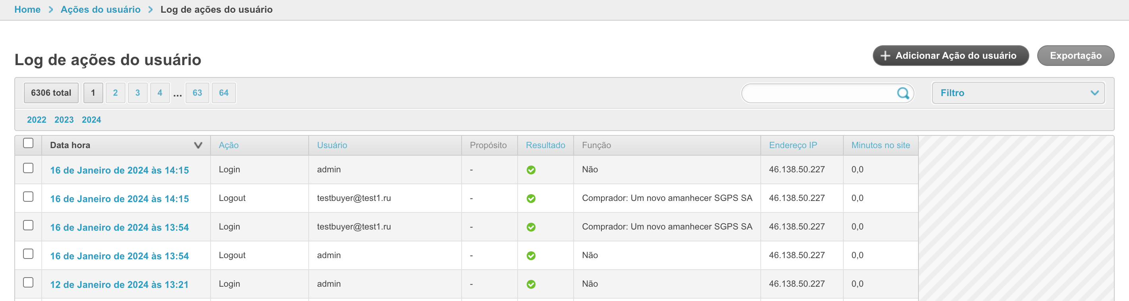Click the Exportação button
Image resolution: width=1129 pixels, height=301 pixels.
pyautogui.click(x=1075, y=56)
